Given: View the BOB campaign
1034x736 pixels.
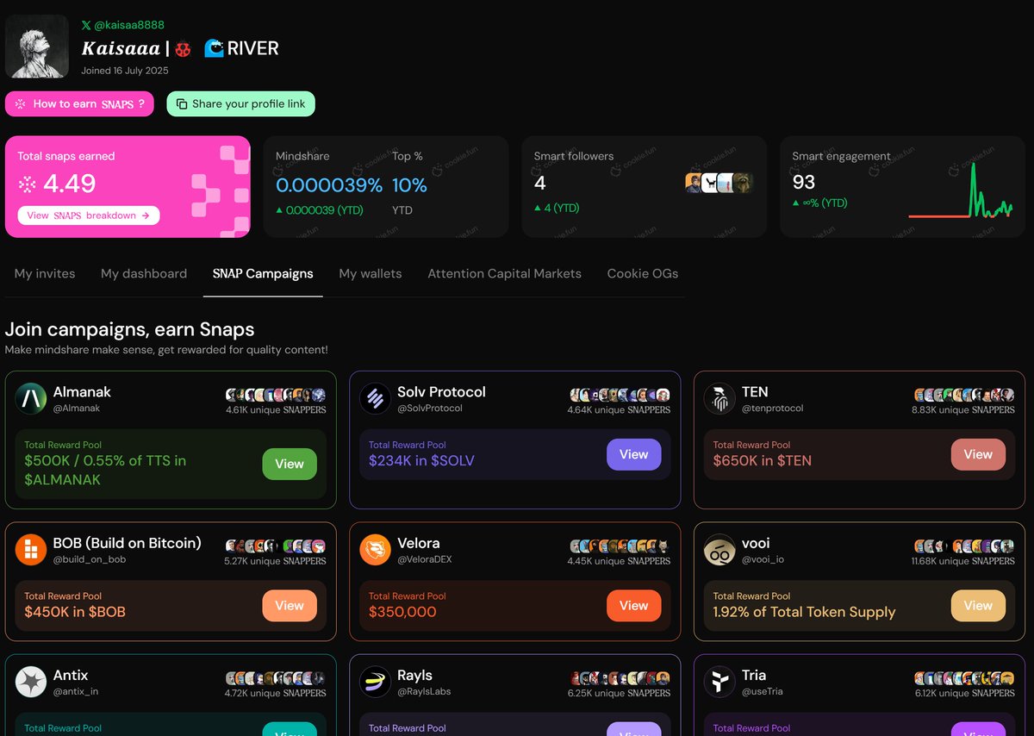Looking at the screenshot, I should (x=290, y=606).
